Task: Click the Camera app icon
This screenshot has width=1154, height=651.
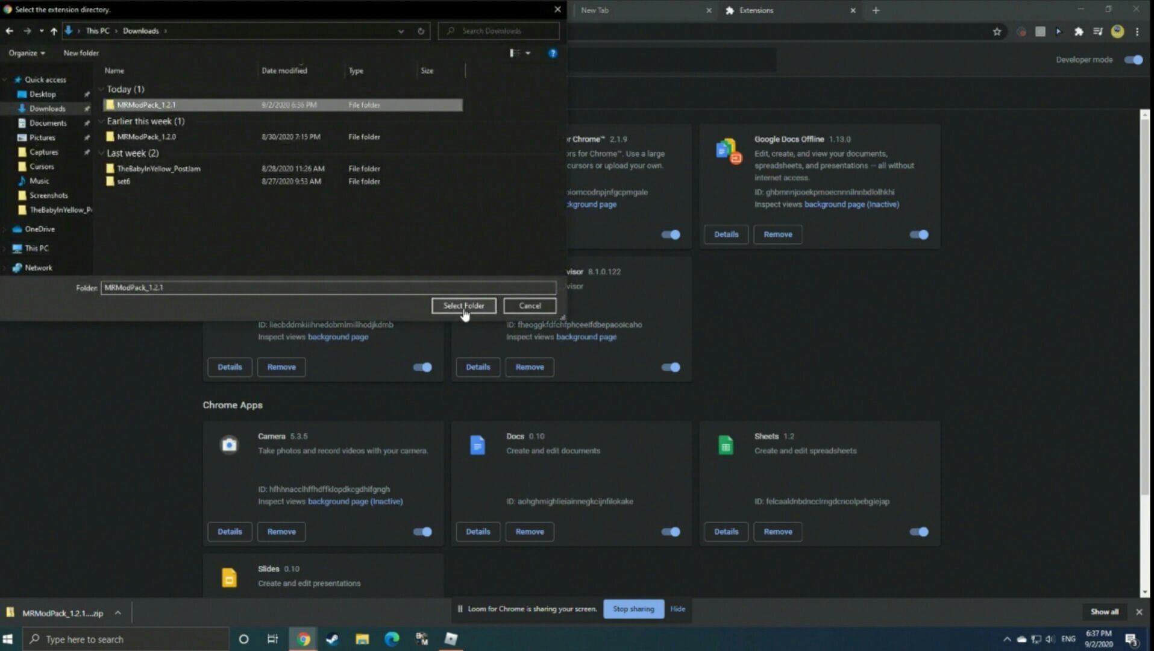Action: click(x=229, y=445)
